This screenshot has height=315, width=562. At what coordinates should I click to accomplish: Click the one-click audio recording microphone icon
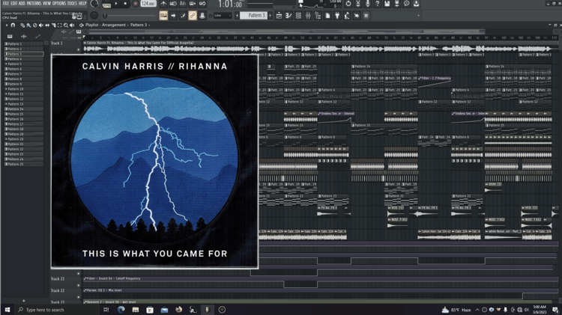click(368, 4)
